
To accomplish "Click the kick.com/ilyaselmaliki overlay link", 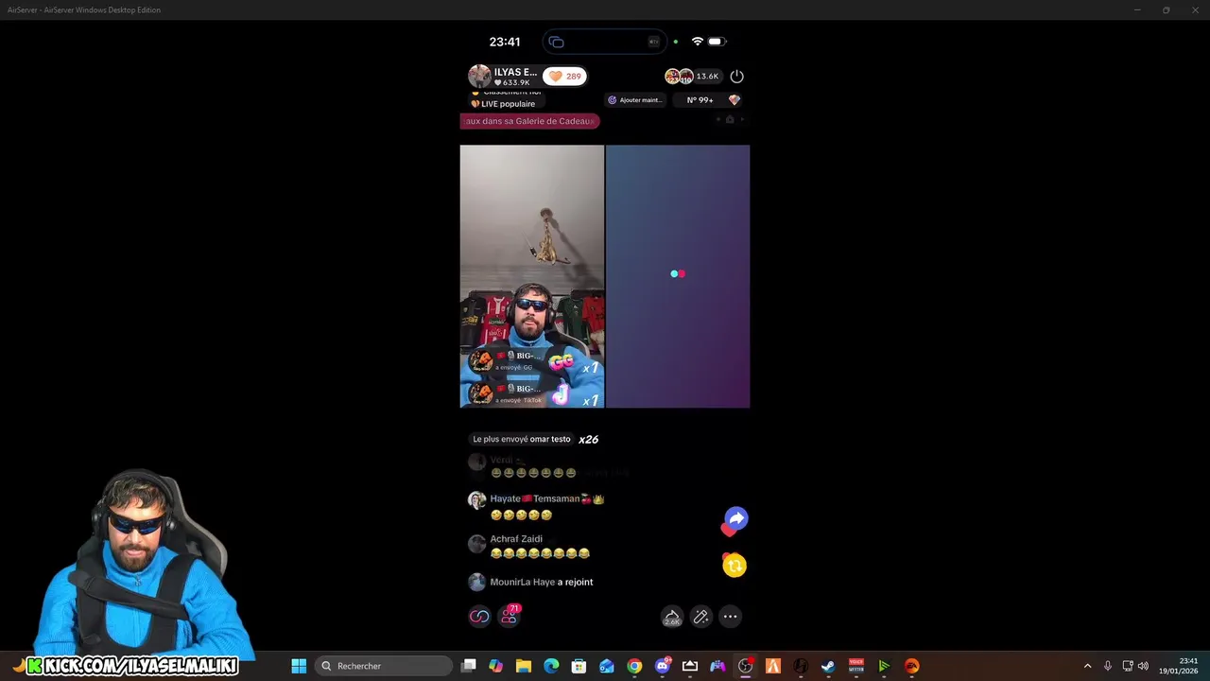I will point(131,666).
